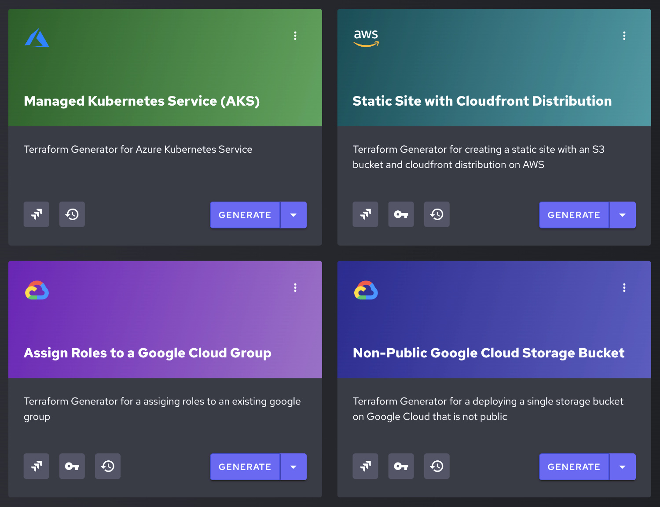Screen dimensions: 660x507
Task: Click the first action icon on AKS card
Action: pos(37,214)
